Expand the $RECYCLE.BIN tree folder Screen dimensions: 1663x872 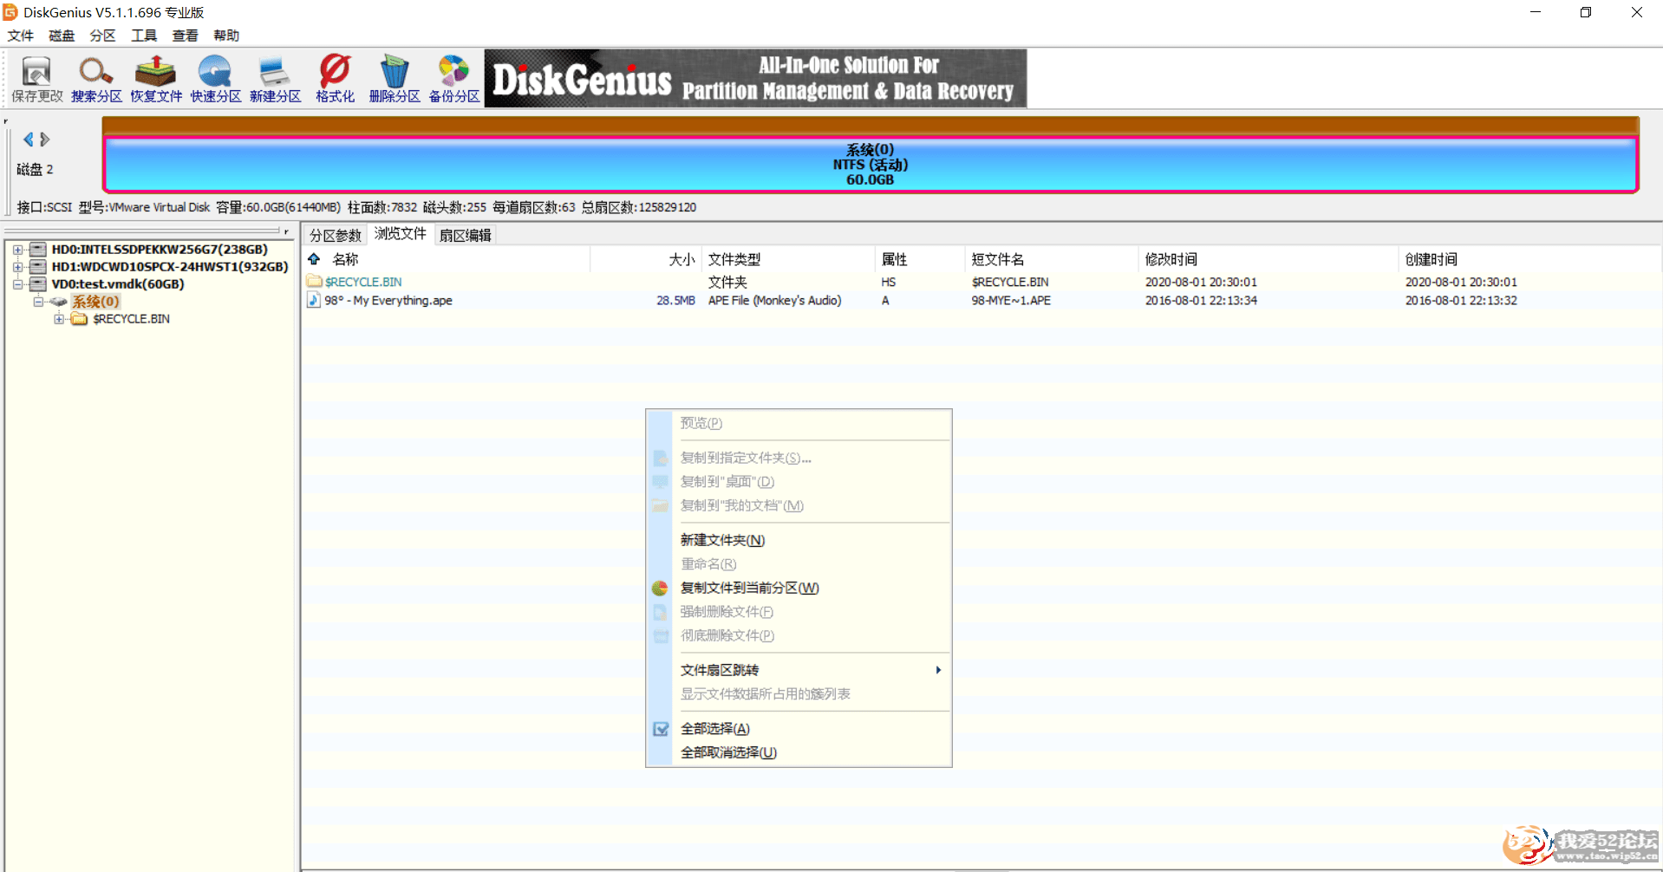tap(59, 319)
